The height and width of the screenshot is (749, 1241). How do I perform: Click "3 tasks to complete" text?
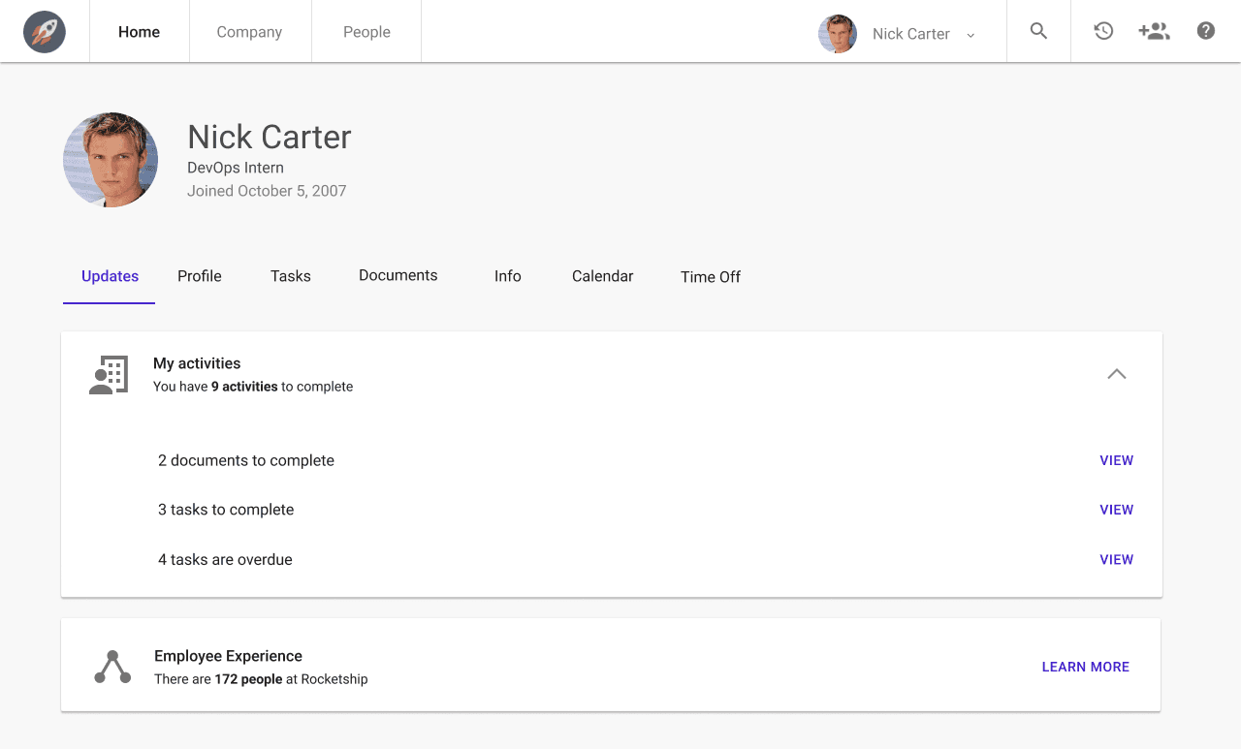pyautogui.click(x=226, y=510)
